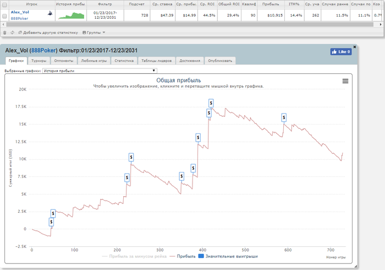Open the green profit history thumbnail
This screenshot has width=385, height=270.
[x=71, y=16]
